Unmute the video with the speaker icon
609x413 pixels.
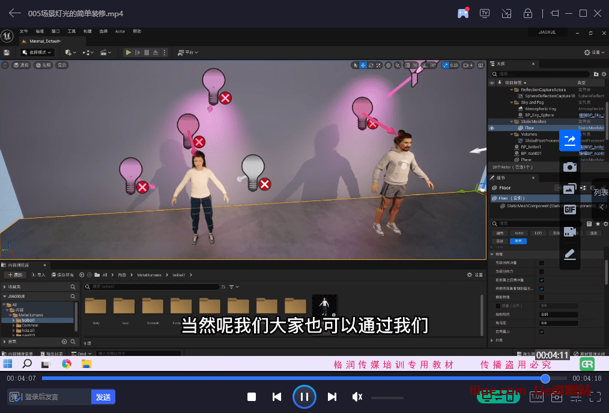[x=357, y=397]
